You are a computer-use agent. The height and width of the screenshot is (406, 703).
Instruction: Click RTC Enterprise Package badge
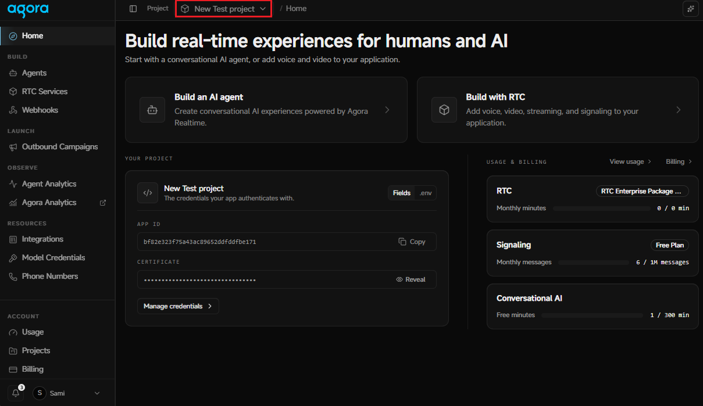(643, 191)
